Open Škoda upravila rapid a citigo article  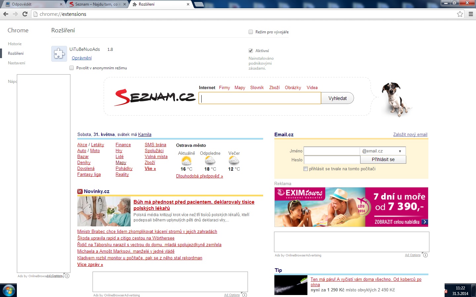tap(126, 238)
